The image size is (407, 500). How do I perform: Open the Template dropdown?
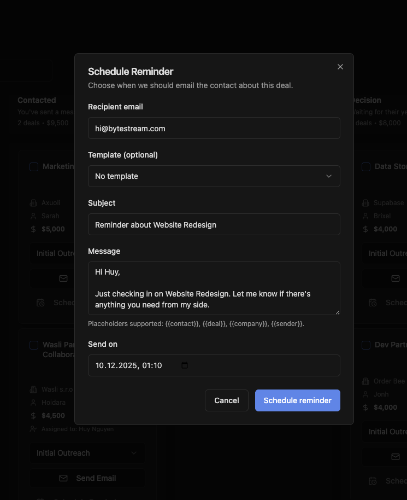click(x=214, y=176)
